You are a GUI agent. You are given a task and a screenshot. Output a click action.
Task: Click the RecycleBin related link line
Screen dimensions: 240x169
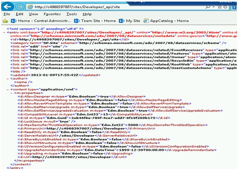click(x=124, y=61)
